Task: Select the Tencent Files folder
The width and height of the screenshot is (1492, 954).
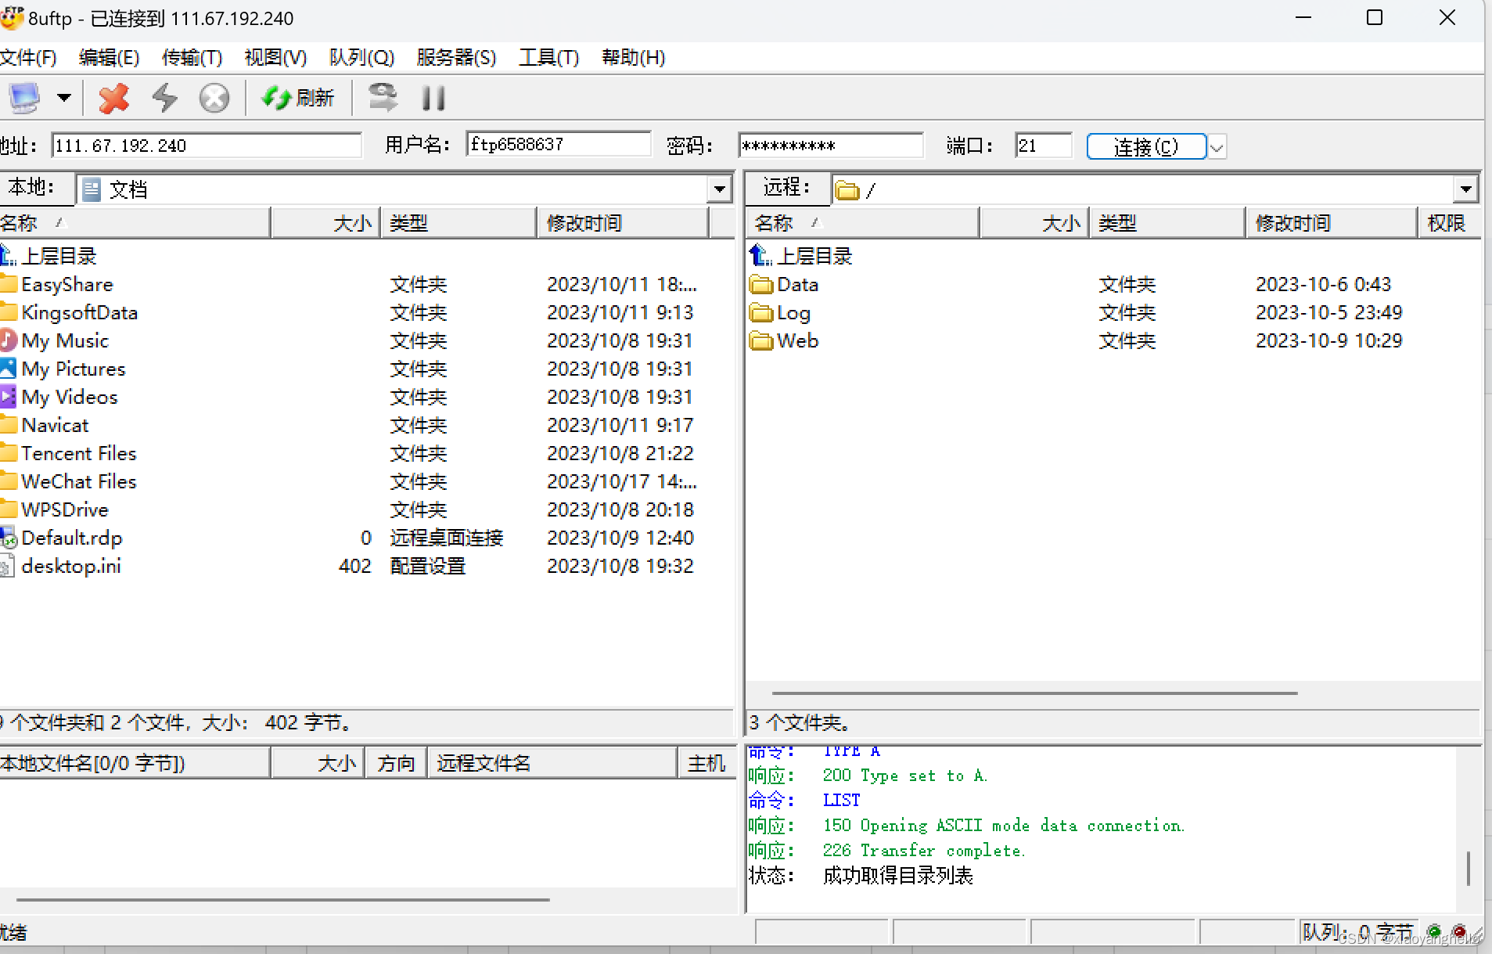Action: point(69,453)
